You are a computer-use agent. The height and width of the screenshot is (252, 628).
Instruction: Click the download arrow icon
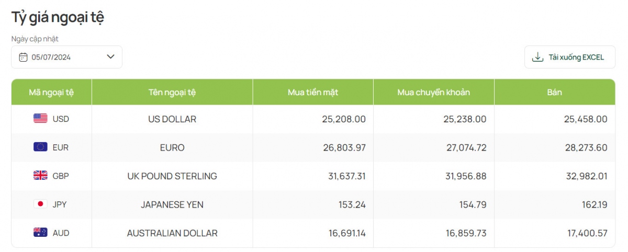(x=537, y=57)
